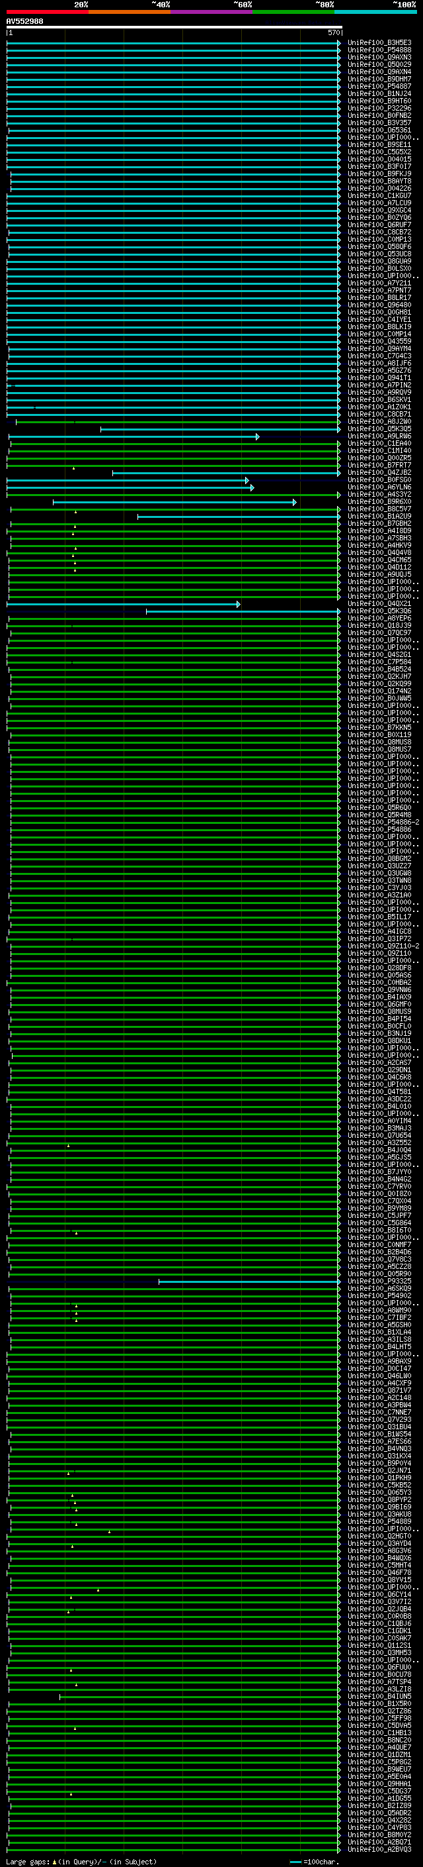Click the cyan bar for UniRef100_Q4QX21
423x1867 pixels.
pyautogui.click(x=123, y=604)
